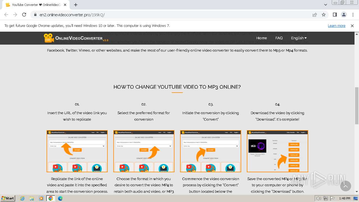
Task: Click the OnlineVideoConverter logo
Action: tap(76, 38)
